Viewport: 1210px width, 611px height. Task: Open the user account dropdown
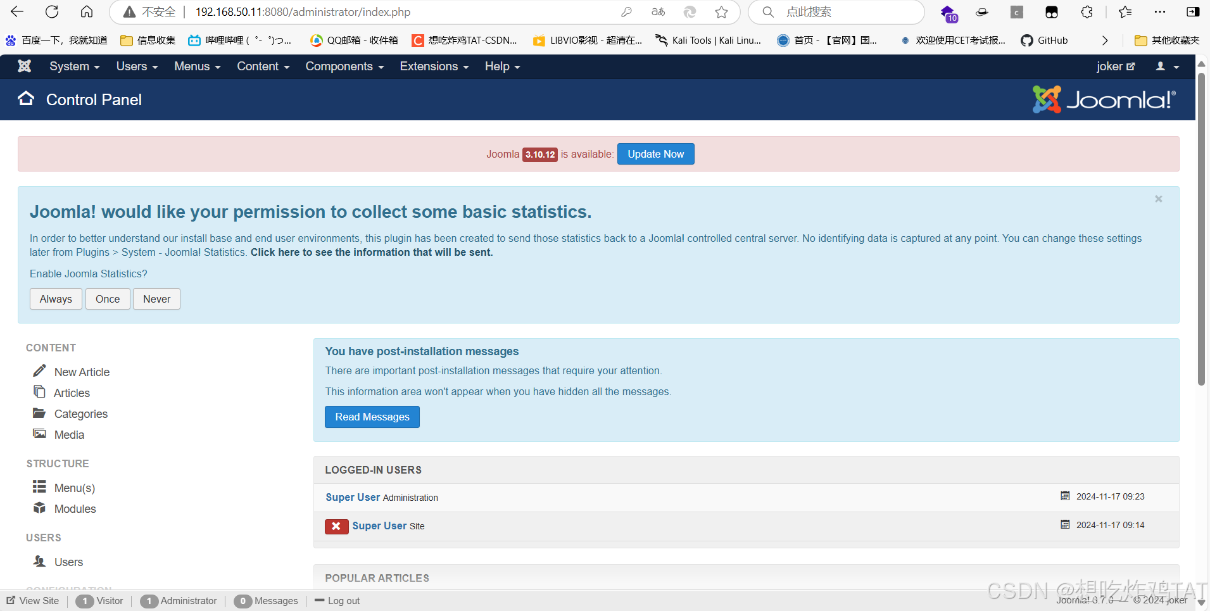(x=1168, y=66)
